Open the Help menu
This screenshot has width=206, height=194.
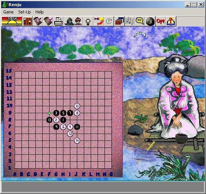(x=40, y=12)
